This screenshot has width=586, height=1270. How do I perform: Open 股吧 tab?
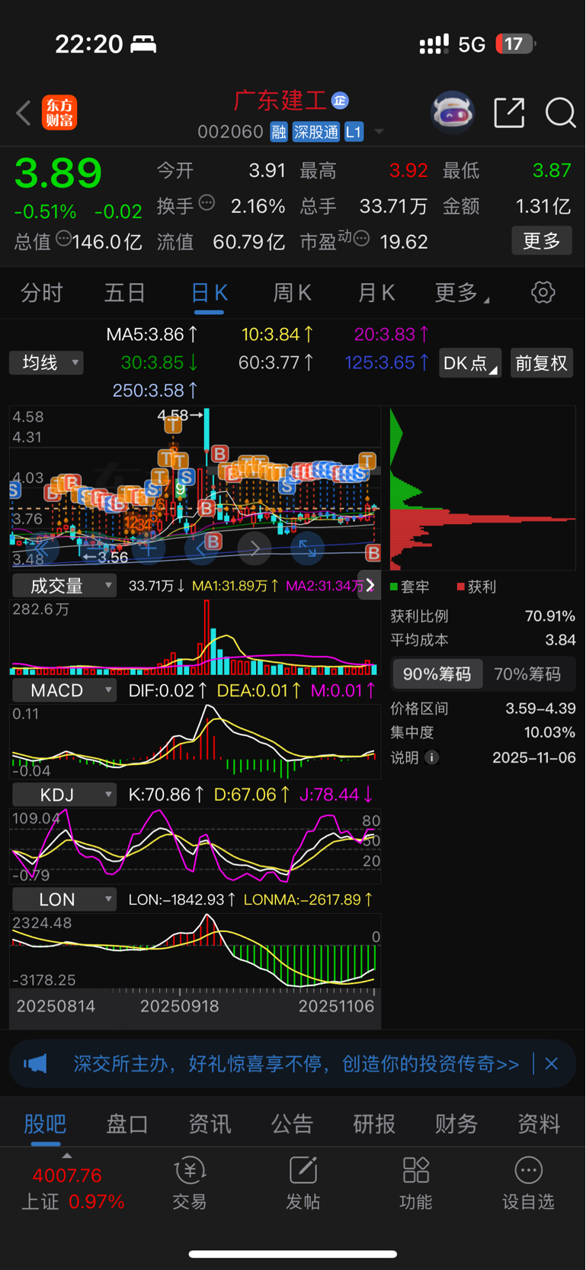(x=45, y=1124)
